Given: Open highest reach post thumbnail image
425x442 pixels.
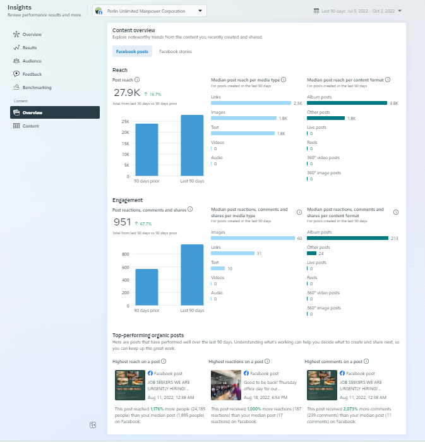Looking at the screenshot, I should coord(130,385).
